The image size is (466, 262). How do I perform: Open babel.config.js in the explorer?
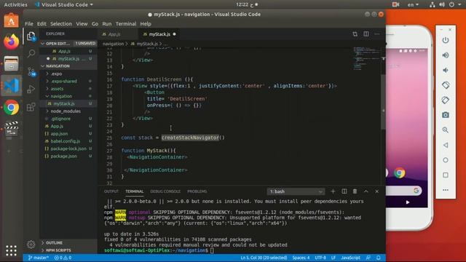[68, 141]
